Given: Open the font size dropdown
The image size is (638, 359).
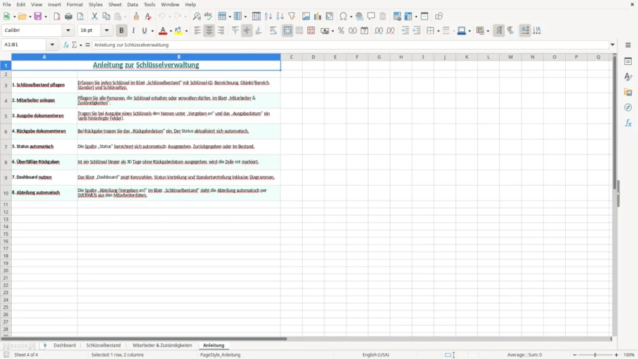Looking at the screenshot, I should point(107,31).
